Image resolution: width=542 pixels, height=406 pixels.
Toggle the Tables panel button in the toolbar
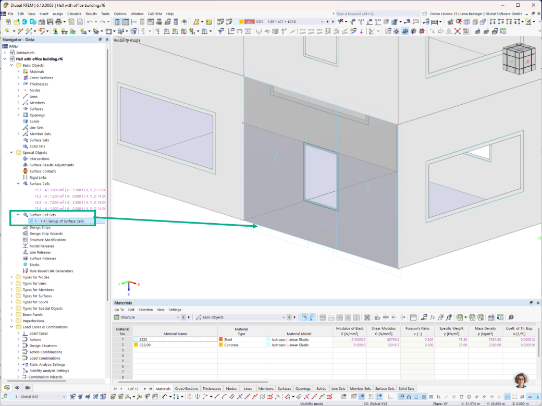point(126,22)
